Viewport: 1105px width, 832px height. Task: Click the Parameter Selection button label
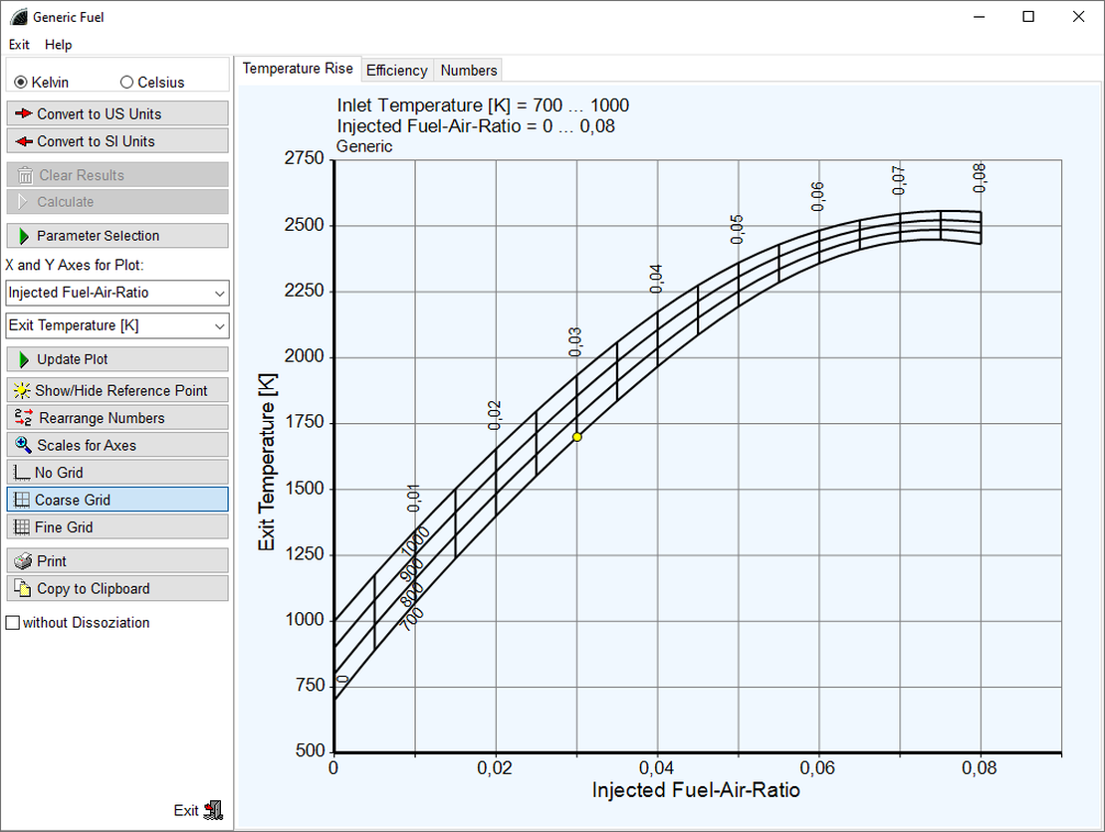pyautogui.click(x=98, y=236)
